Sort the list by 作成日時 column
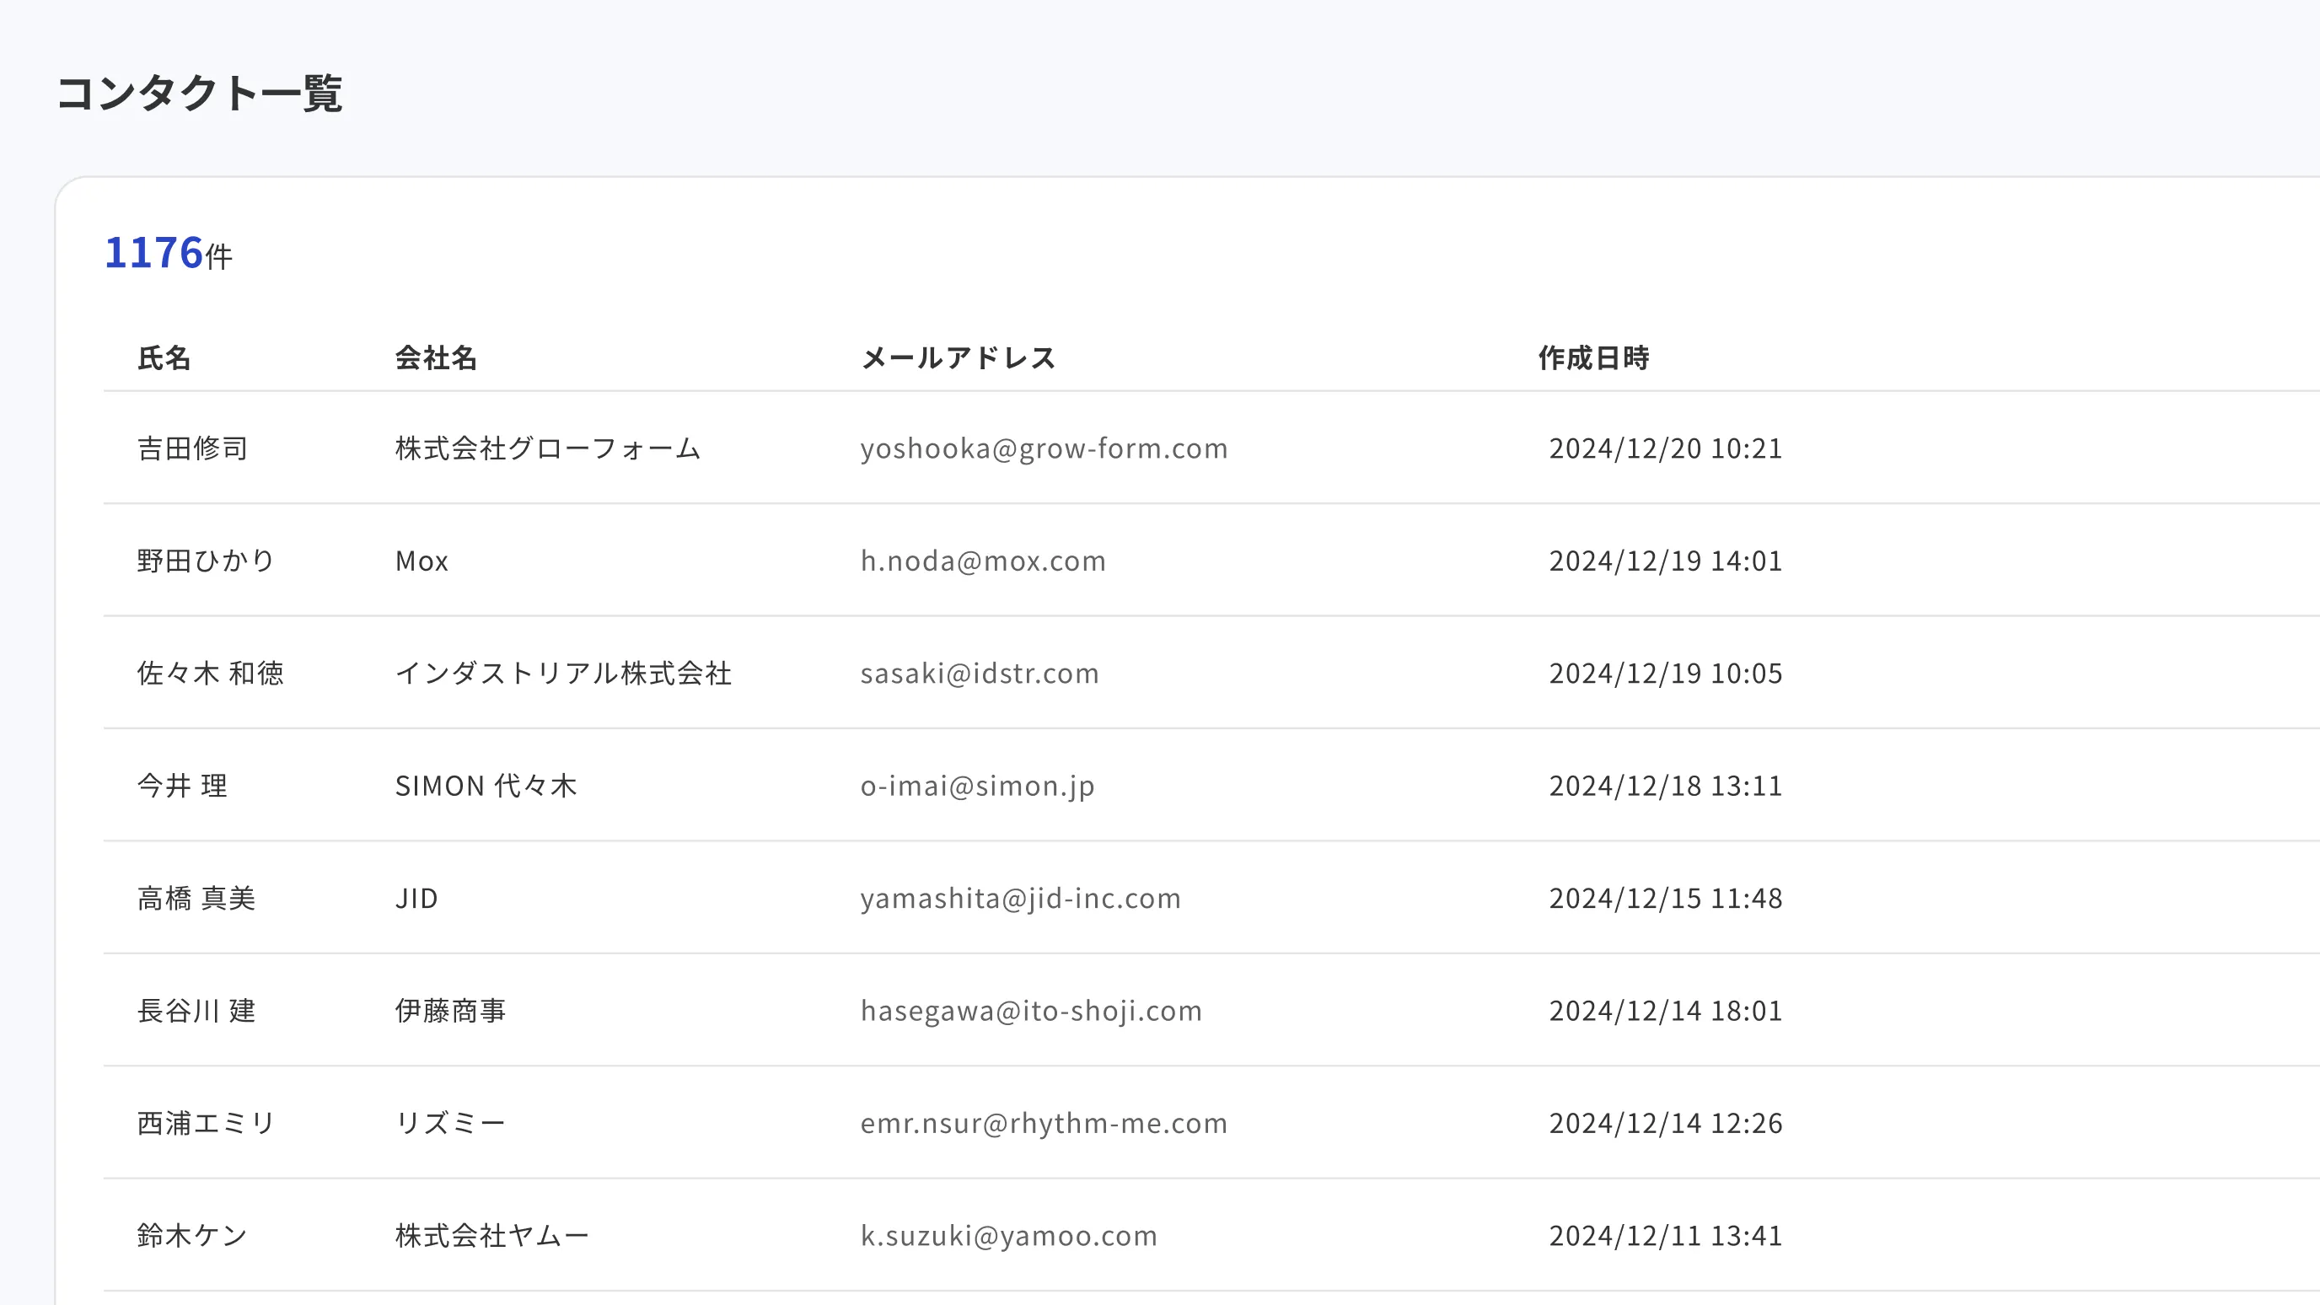2320x1305 pixels. pos(1594,357)
